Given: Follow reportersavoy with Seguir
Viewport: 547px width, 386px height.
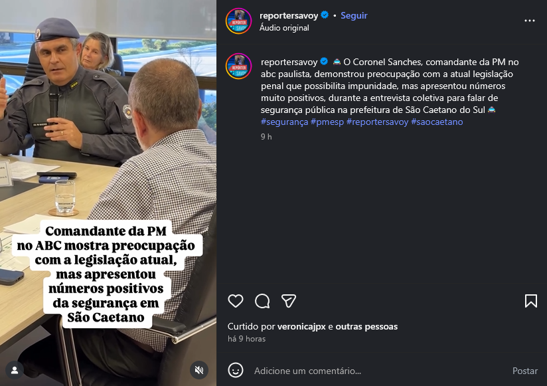Looking at the screenshot, I should 354,15.
